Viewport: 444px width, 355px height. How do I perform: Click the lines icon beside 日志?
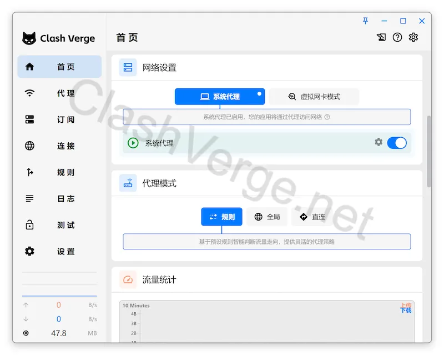[29, 198]
